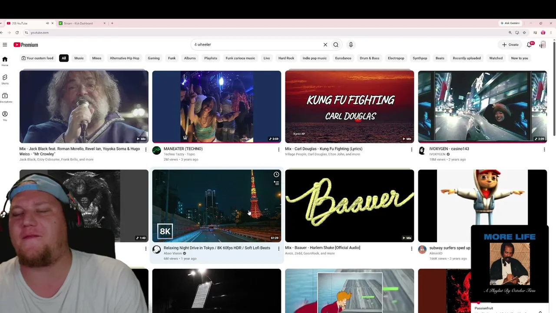Open more options for Baauer Harlem Shake
This screenshot has width=556, height=313.
click(x=411, y=249)
